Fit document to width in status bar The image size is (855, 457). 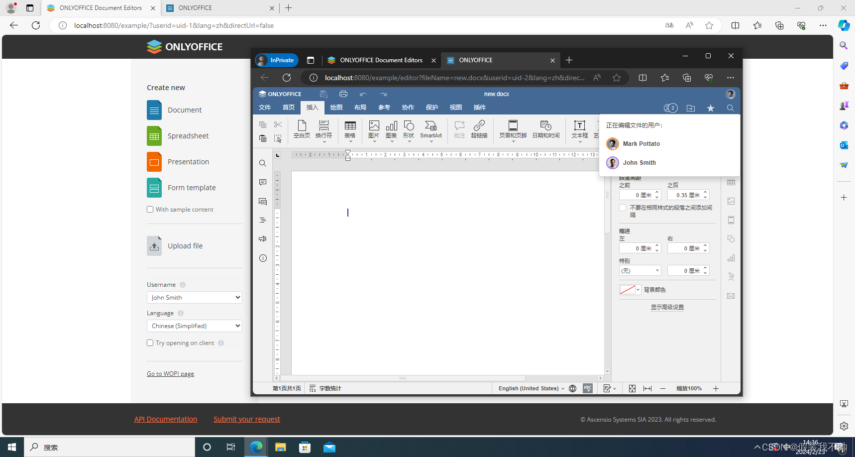(x=647, y=388)
